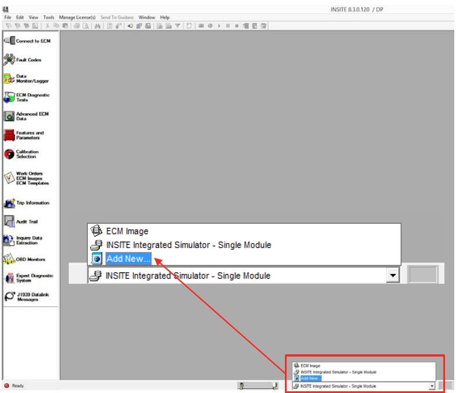Image resolution: width=456 pixels, height=393 pixels.
Task: Open the View menu
Action: pos(34,17)
